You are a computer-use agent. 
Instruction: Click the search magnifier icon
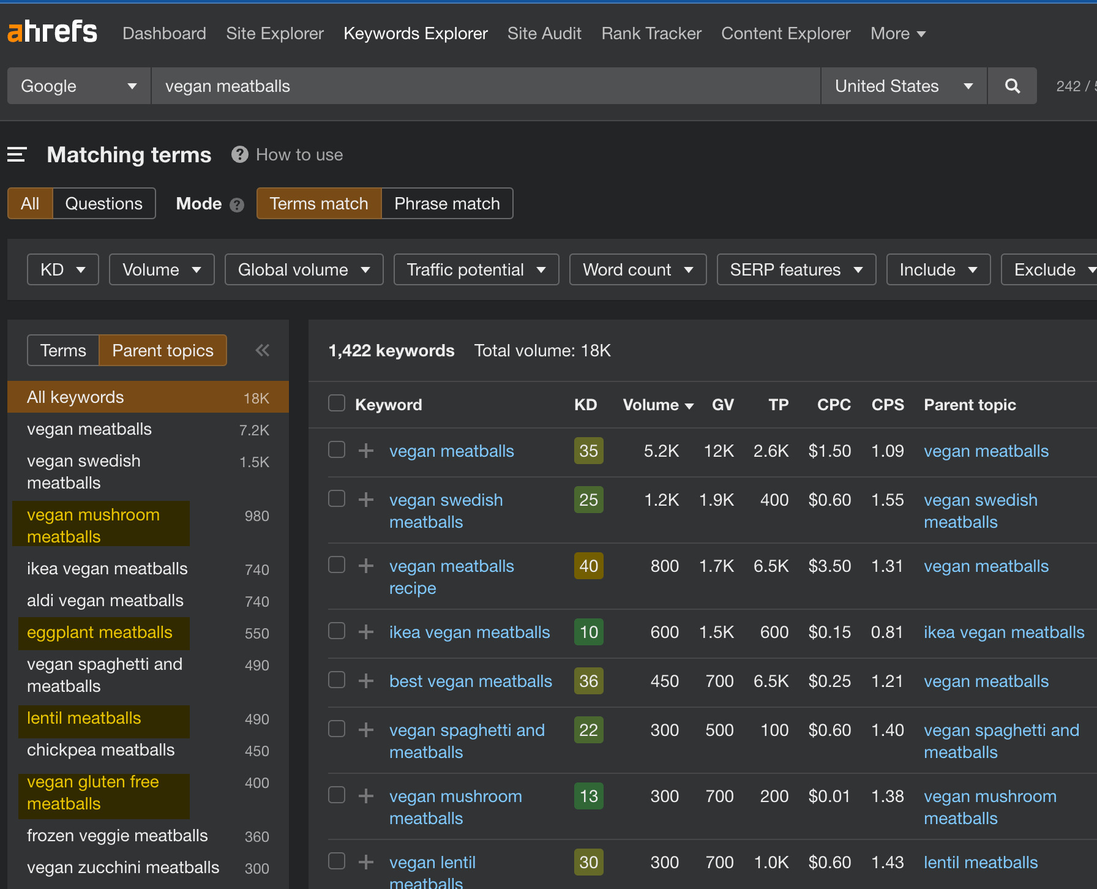click(x=1012, y=86)
